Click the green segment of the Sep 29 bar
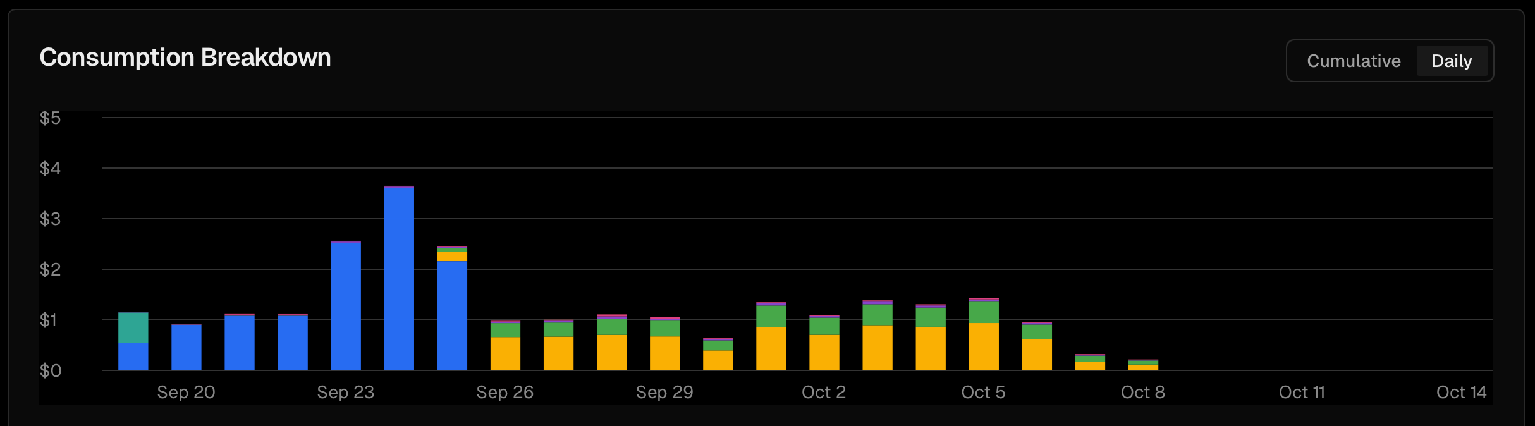 664,329
